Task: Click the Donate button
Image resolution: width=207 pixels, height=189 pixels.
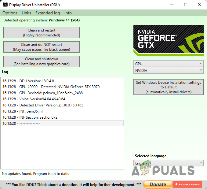Action: (x=158, y=184)
